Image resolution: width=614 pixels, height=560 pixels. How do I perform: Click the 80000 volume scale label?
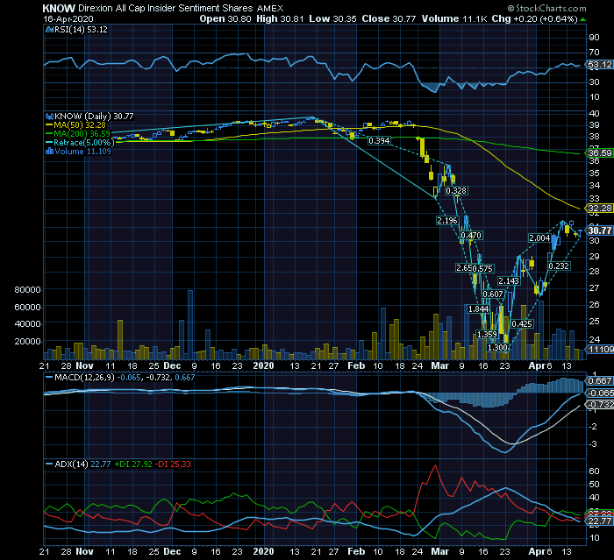point(27,290)
